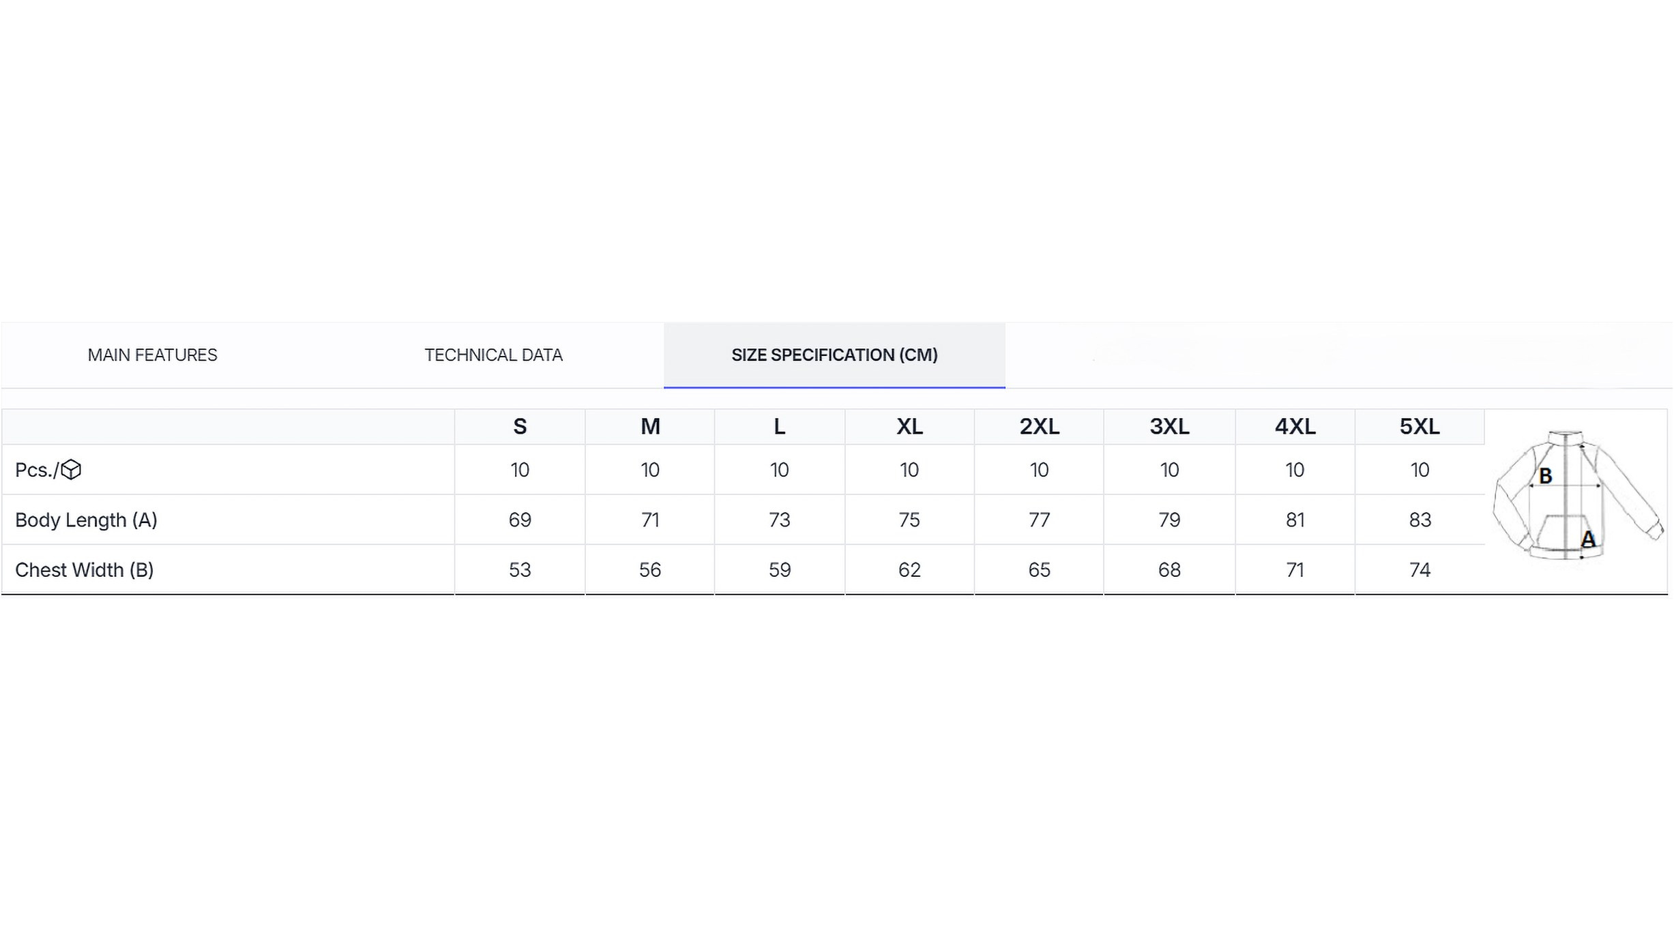
Task: Click the 5XL size column header
Action: point(1420,427)
